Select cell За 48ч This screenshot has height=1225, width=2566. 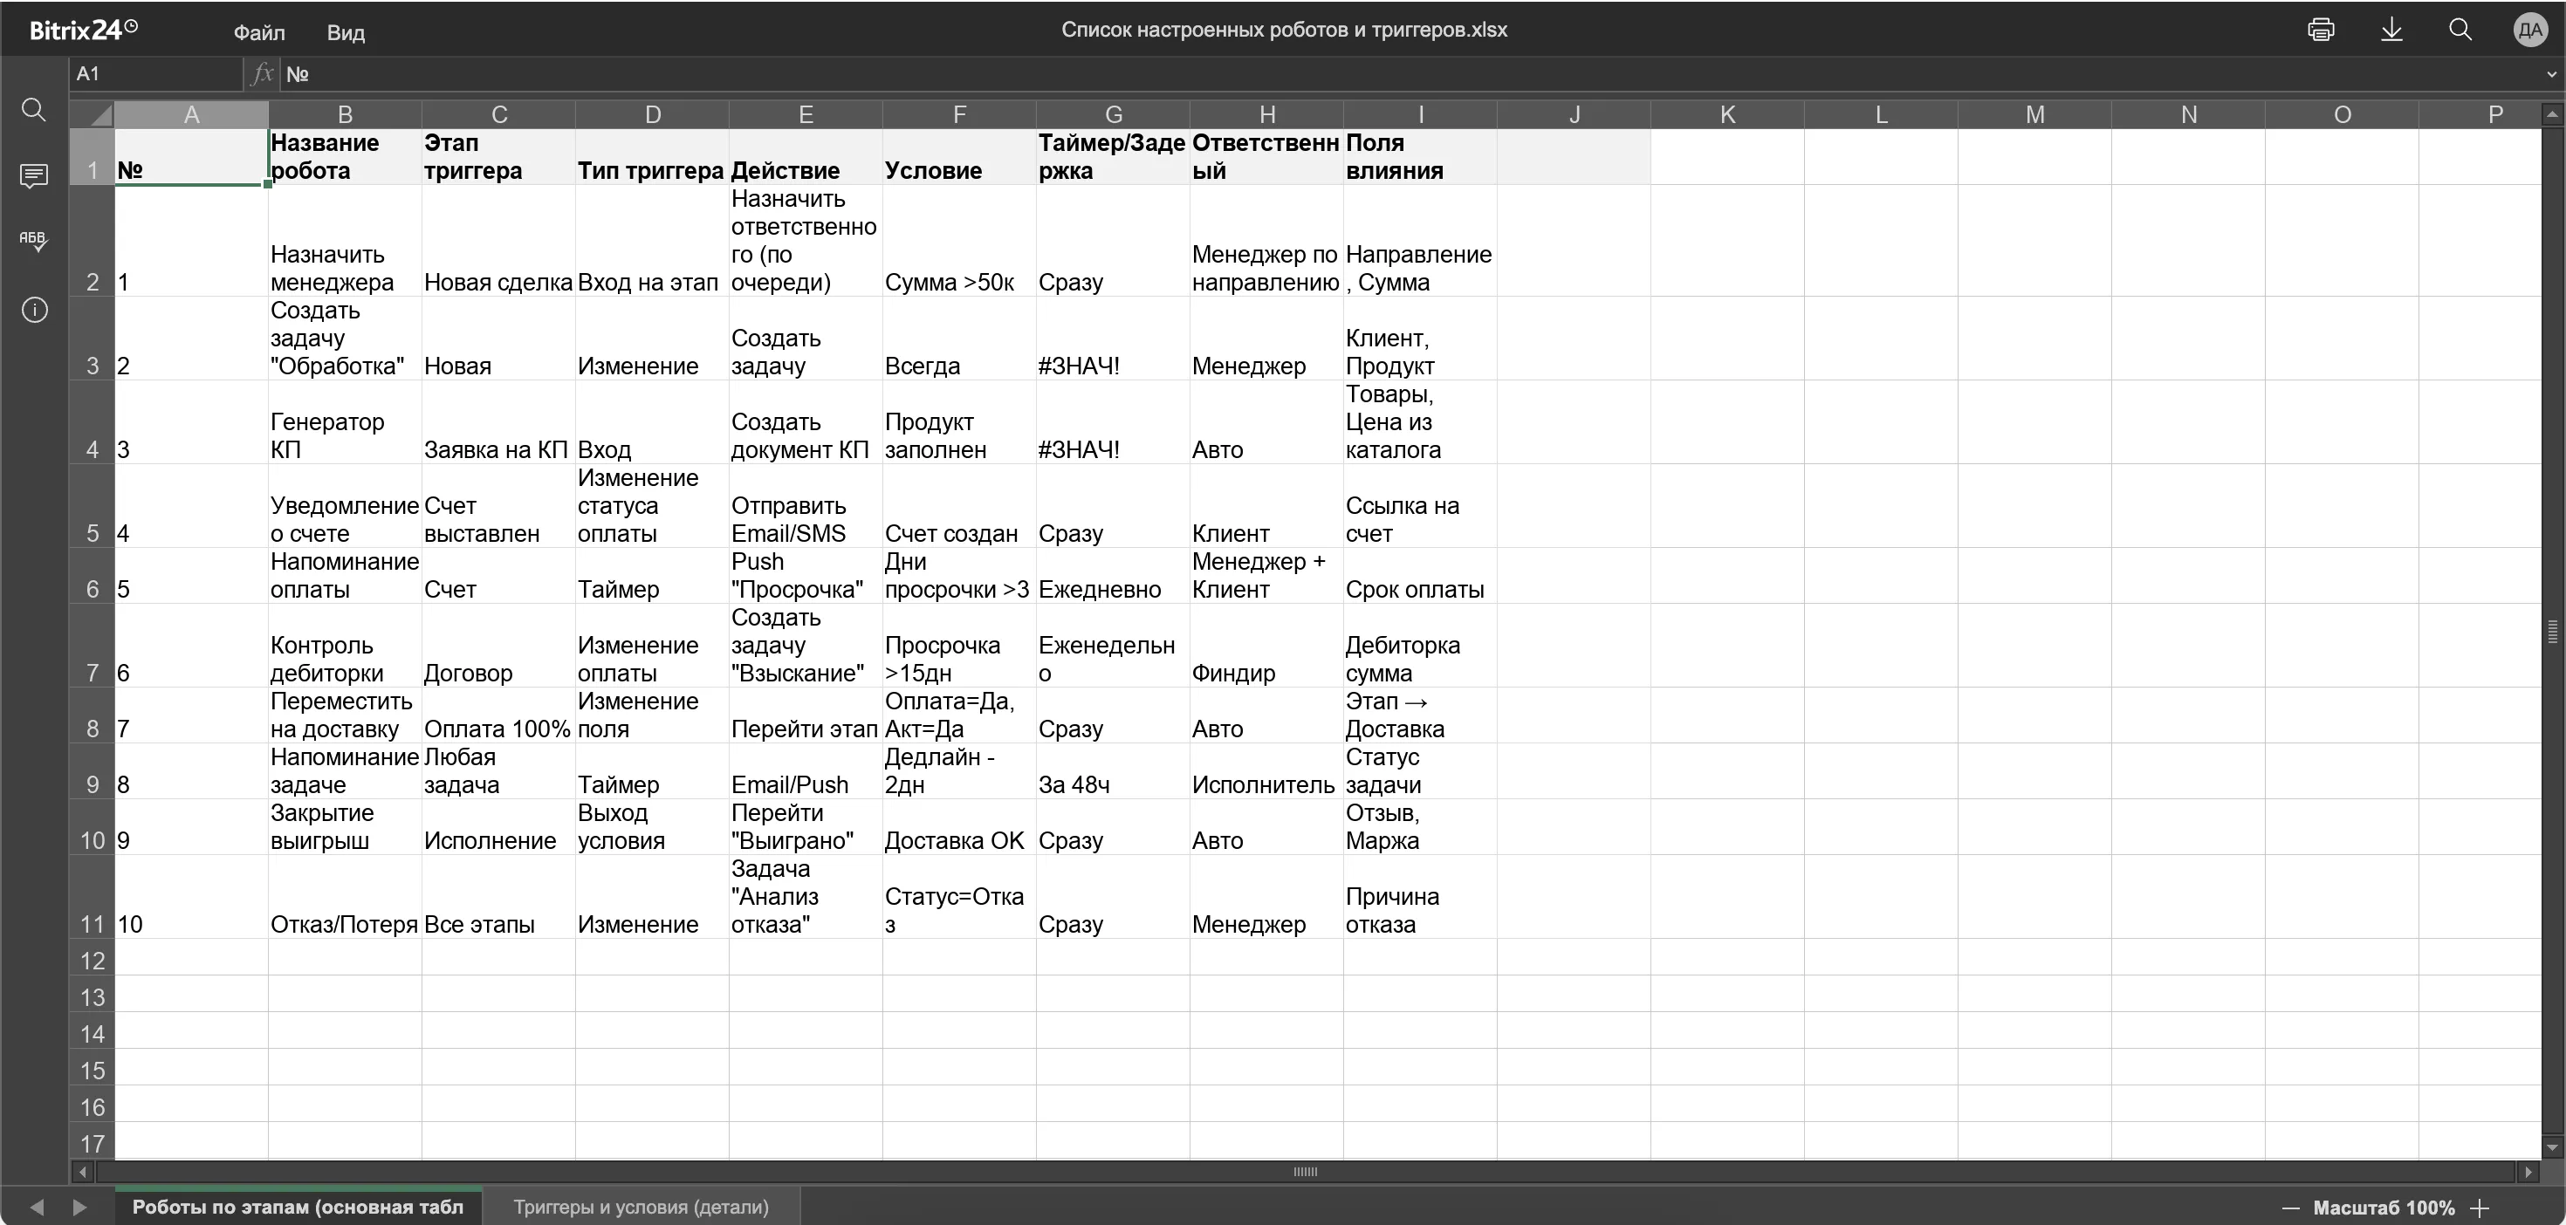pyautogui.click(x=1113, y=770)
